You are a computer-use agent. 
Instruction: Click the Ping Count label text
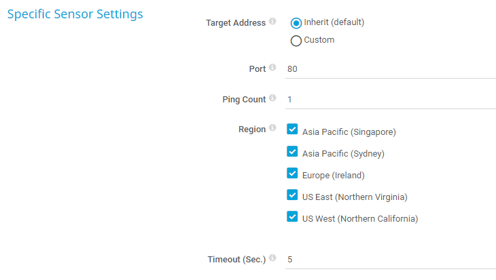[x=244, y=100]
